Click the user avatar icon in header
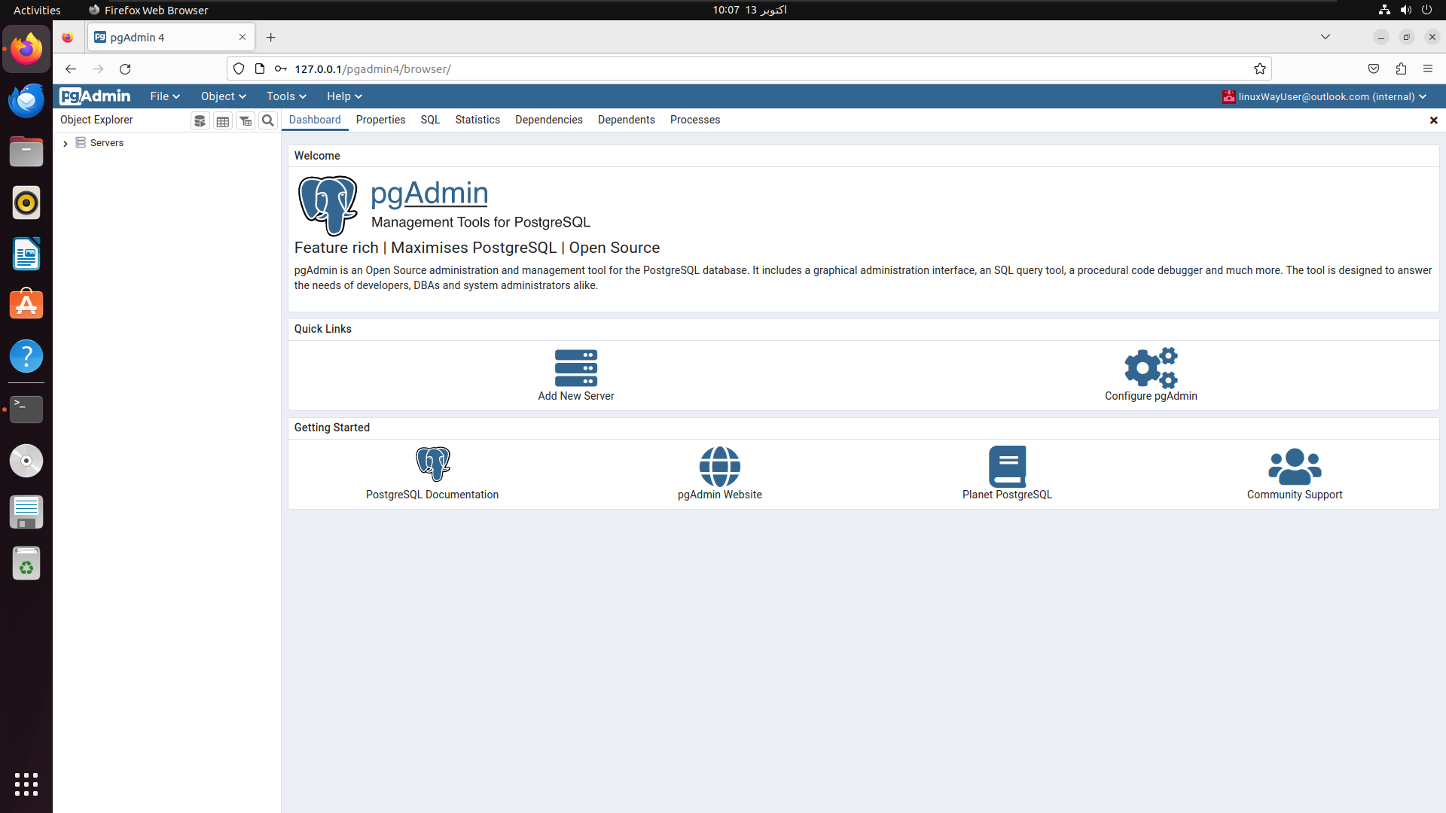Image resolution: width=1446 pixels, height=813 pixels. (1229, 96)
